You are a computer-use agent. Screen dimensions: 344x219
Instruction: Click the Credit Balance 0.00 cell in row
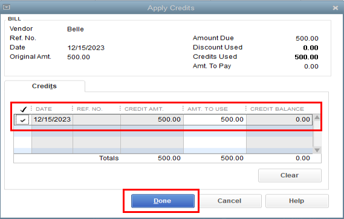tap(279, 119)
